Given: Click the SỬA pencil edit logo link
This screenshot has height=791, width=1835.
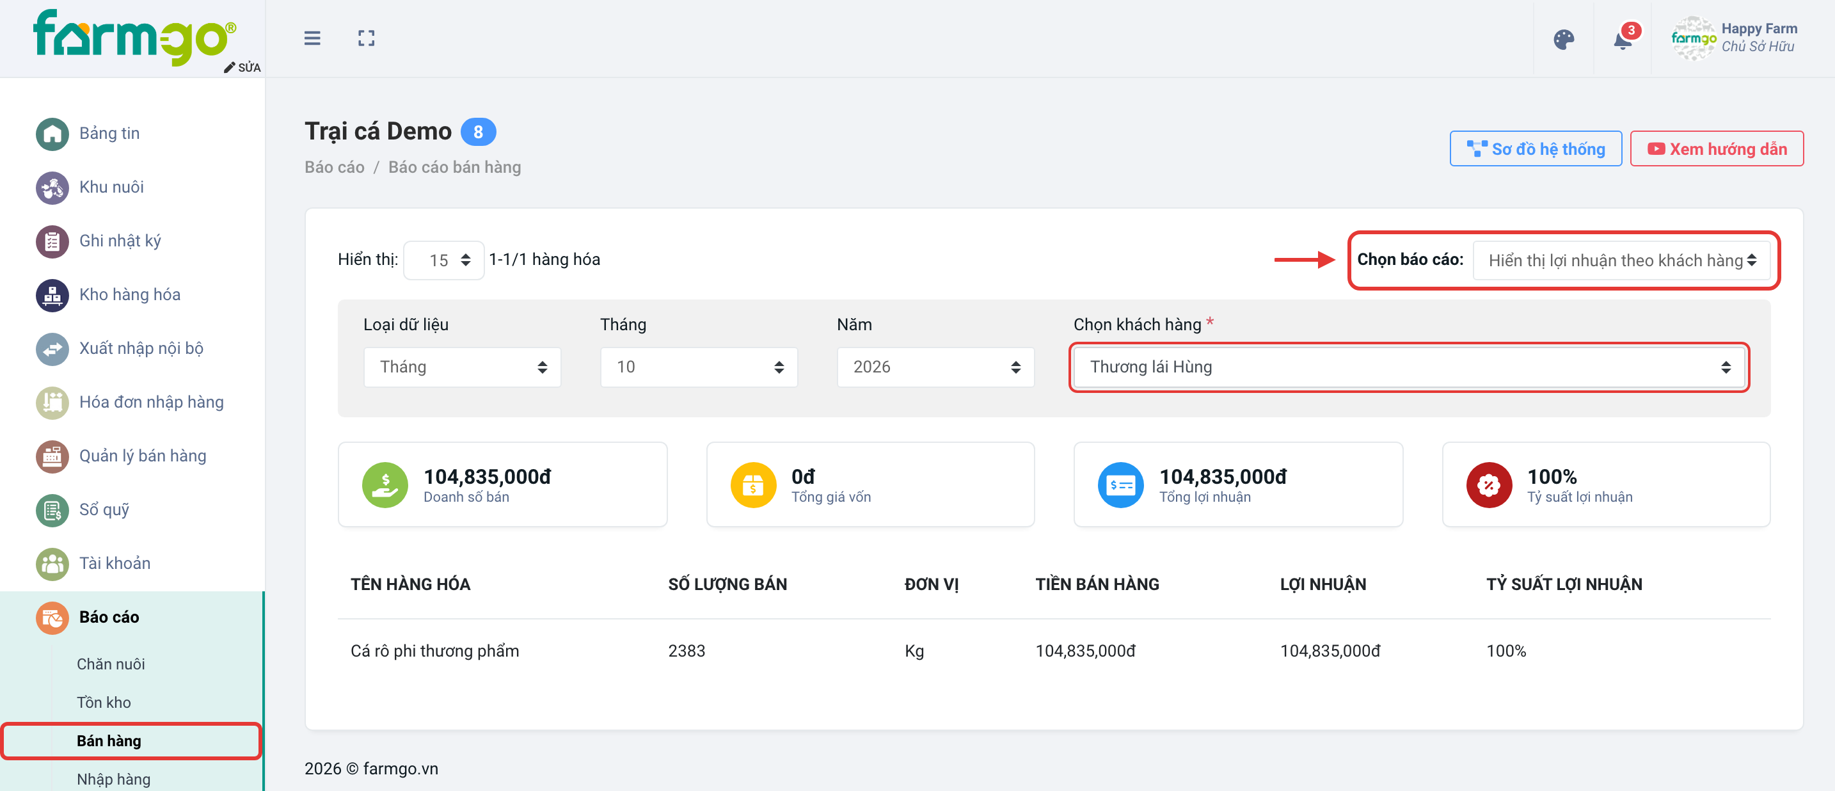Looking at the screenshot, I should [x=242, y=67].
